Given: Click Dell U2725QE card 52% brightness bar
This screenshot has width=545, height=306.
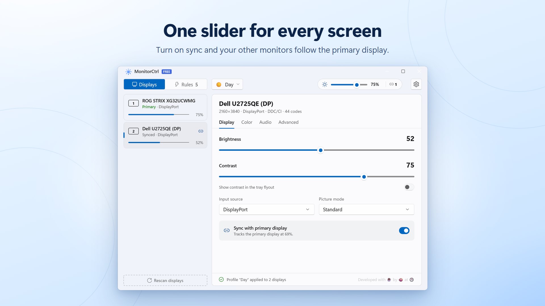Looking at the screenshot, I should [x=159, y=143].
